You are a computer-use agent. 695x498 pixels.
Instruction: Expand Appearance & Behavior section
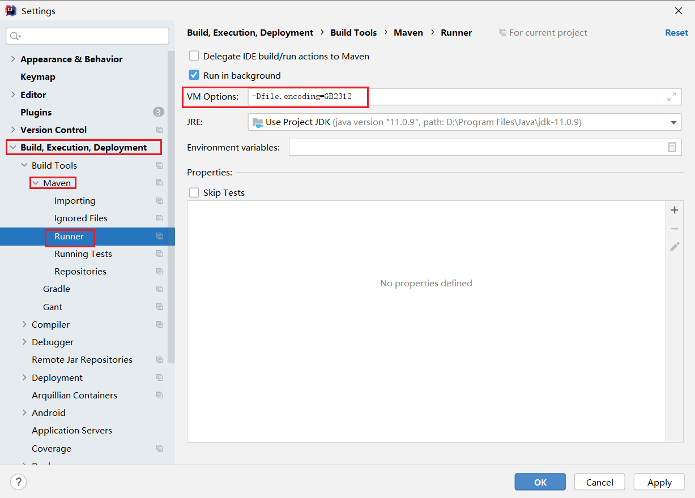13,59
